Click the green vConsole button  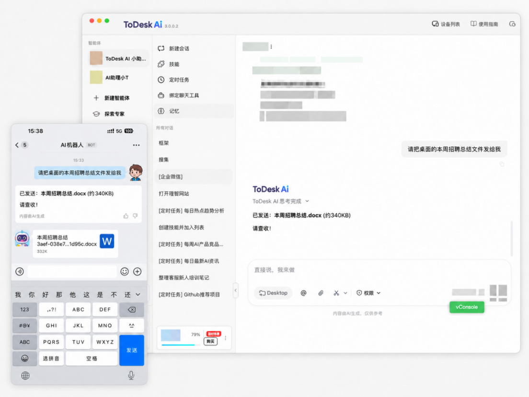(x=467, y=307)
